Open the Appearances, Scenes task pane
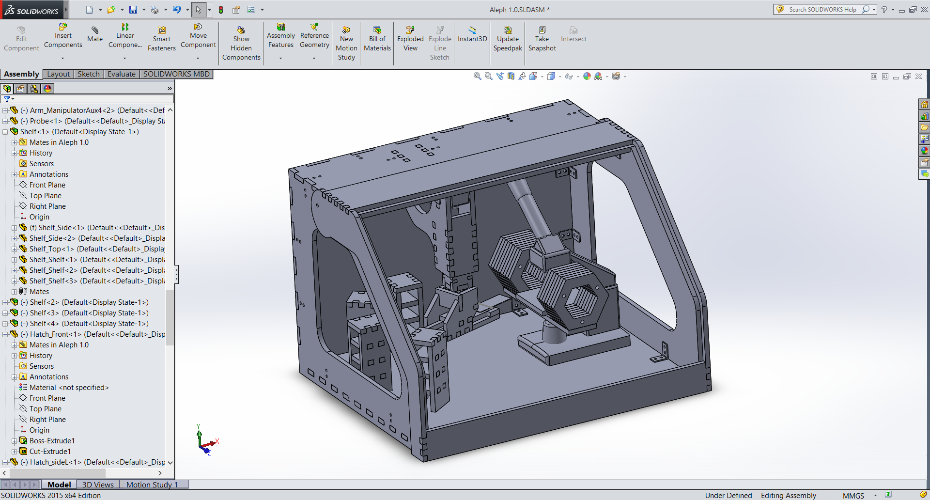Image resolution: width=930 pixels, height=500 pixels. 924,151
